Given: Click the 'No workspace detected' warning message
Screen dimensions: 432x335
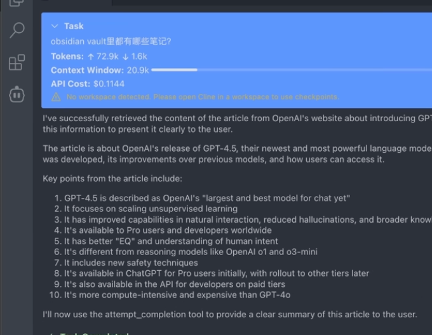Looking at the screenshot, I should [x=202, y=97].
